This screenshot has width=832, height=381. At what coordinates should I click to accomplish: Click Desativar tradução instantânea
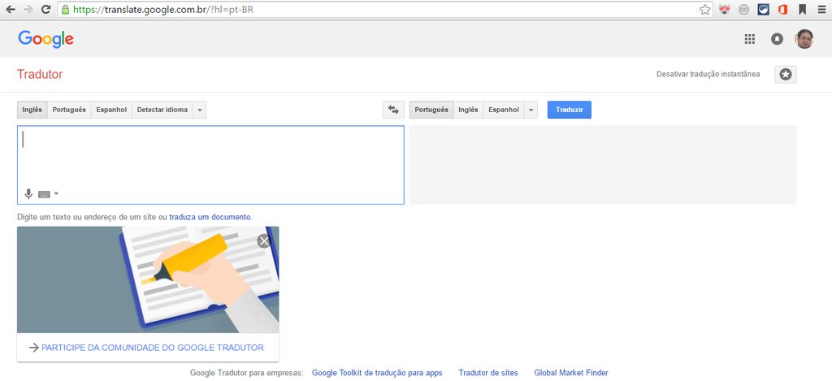point(708,74)
